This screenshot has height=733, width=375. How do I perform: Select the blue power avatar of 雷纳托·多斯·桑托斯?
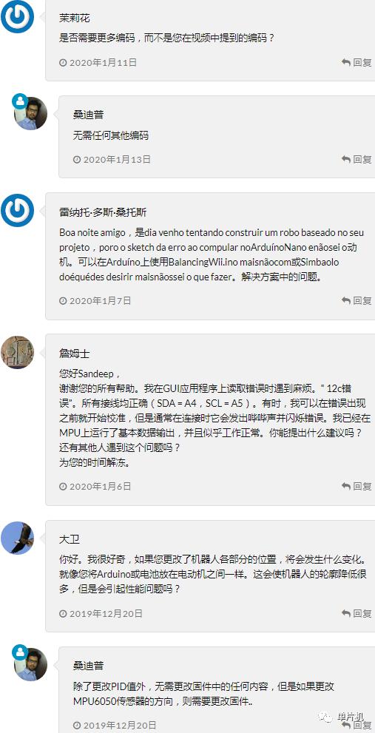pyautogui.click(x=17, y=211)
